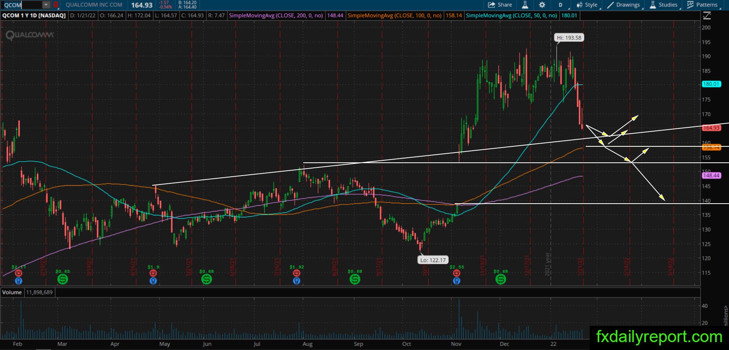Image resolution: width=729 pixels, height=350 pixels.
Task: Open the Patterns menu
Action: click(702, 5)
